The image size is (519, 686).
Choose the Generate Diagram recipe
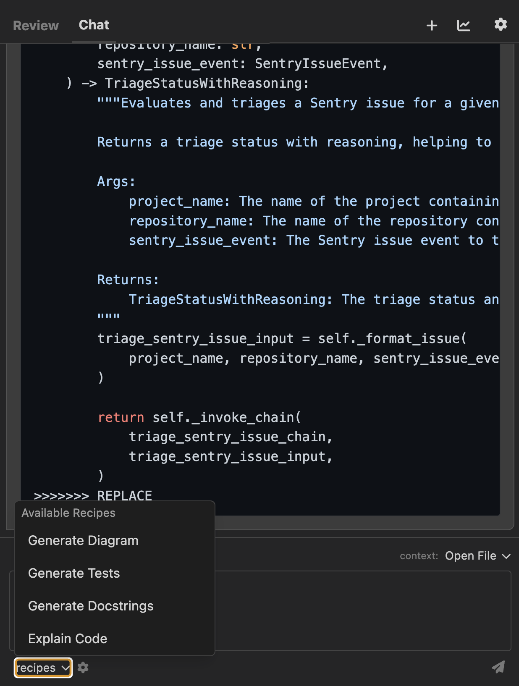pos(83,540)
